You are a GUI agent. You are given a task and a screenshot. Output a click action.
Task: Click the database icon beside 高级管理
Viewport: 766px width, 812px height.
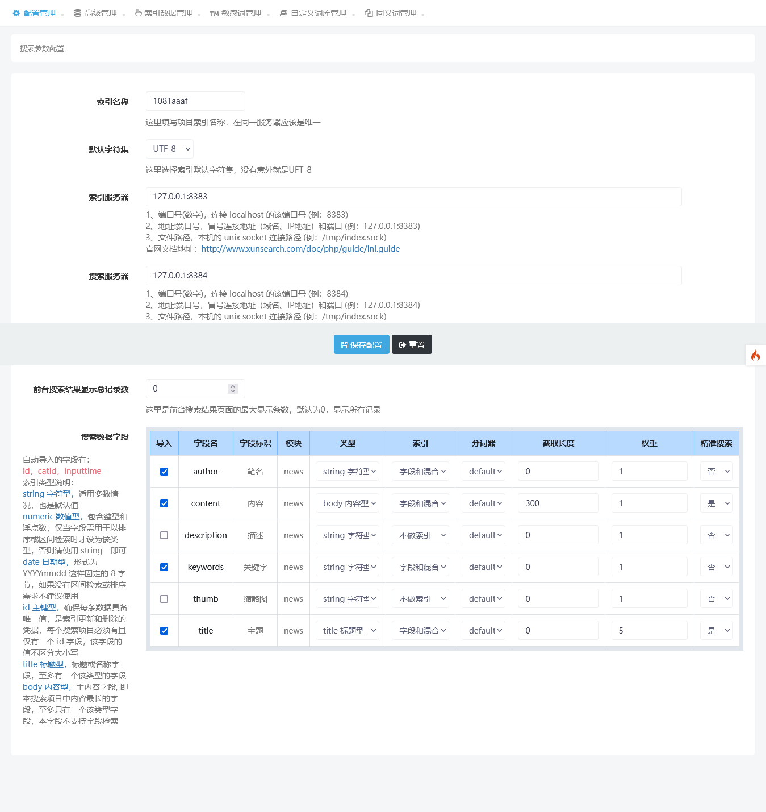click(78, 13)
